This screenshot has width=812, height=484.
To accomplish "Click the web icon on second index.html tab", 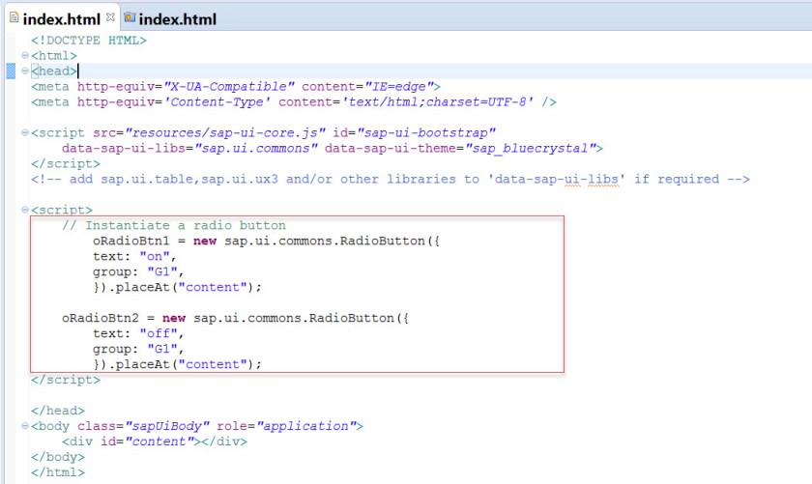I will pyautogui.click(x=130, y=17).
